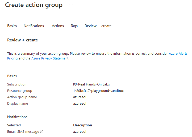Go to the Actions tab
The height and width of the screenshot is (137, 192).
click(x=58, y=26)
